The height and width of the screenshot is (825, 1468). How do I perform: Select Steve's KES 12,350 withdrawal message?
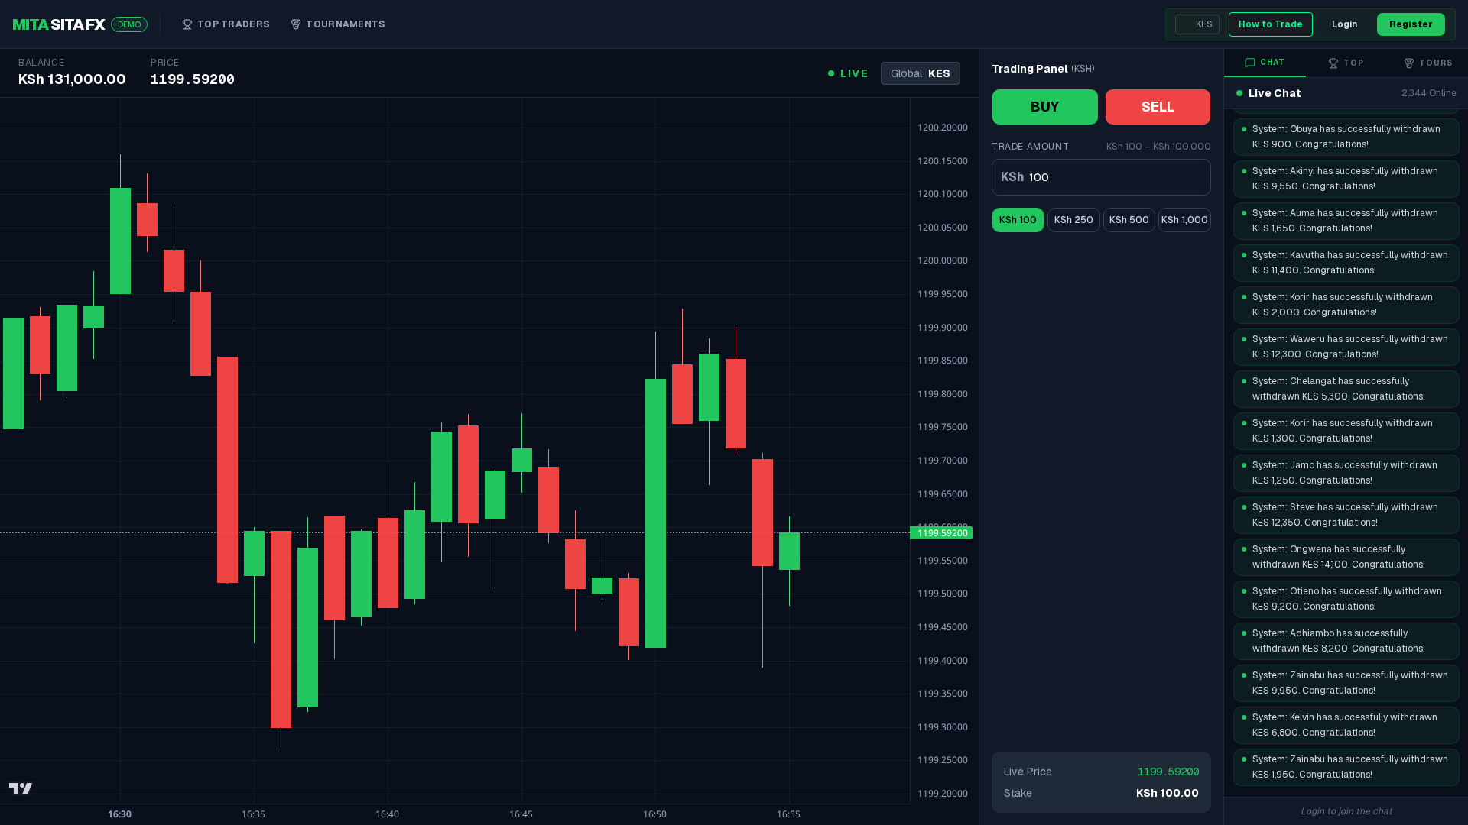[1346, 515]
